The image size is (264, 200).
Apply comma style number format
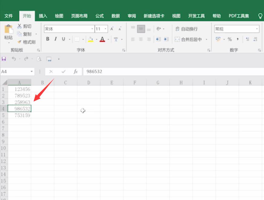[x=238, y=39]
